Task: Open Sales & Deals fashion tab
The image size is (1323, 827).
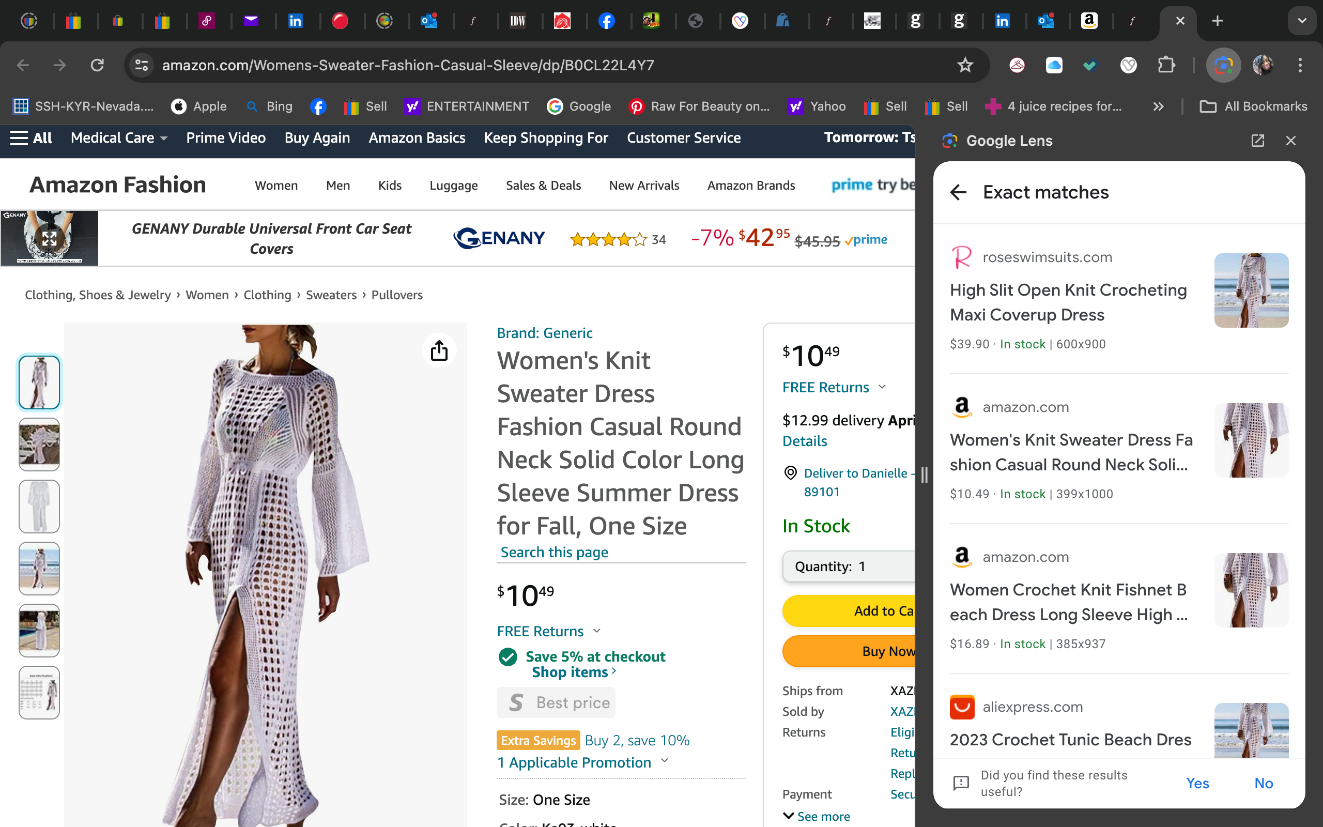Action: pyautogui.click(x=543, y=186)
